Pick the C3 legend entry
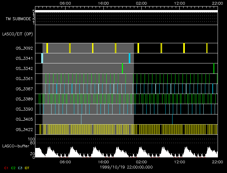This screenshot has height=173, width=227. click(20, 168)
